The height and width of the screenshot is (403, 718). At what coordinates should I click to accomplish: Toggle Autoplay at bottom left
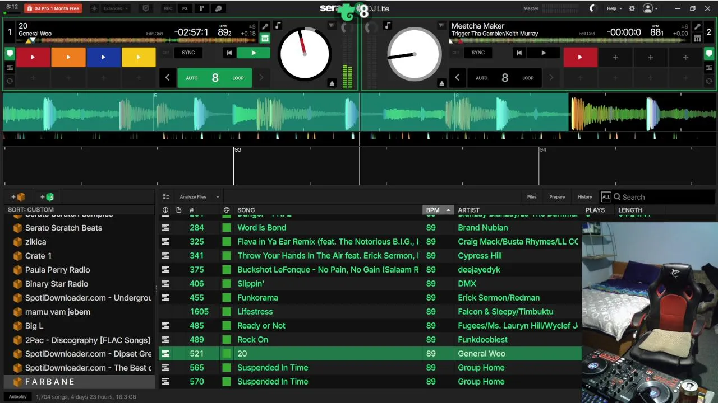coord(17,396)
